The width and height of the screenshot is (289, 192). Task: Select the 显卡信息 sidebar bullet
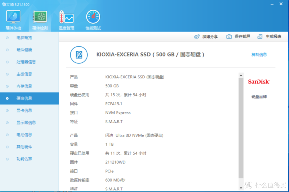(7, 110)
